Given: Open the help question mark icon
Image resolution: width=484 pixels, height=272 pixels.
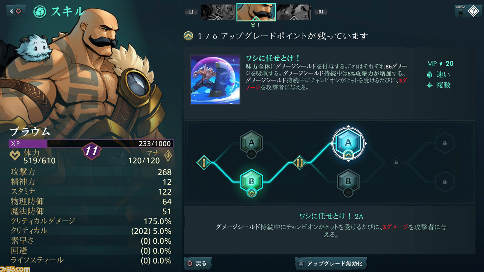Looking at the screenshot, I should coord(473,11).
